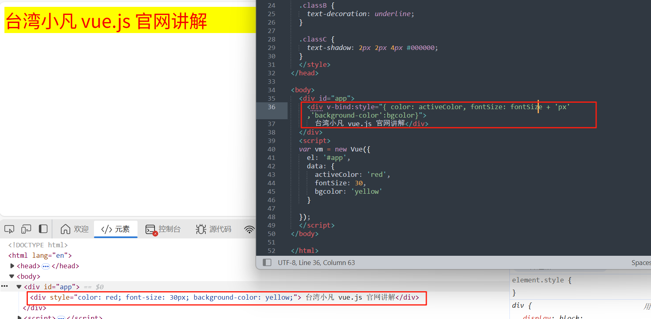Collapse the body element in DOM tree

coord(12,276)
